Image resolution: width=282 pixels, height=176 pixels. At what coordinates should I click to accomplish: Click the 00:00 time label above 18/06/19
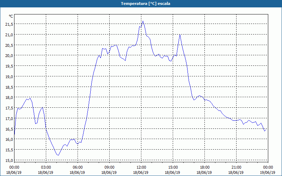14,168
